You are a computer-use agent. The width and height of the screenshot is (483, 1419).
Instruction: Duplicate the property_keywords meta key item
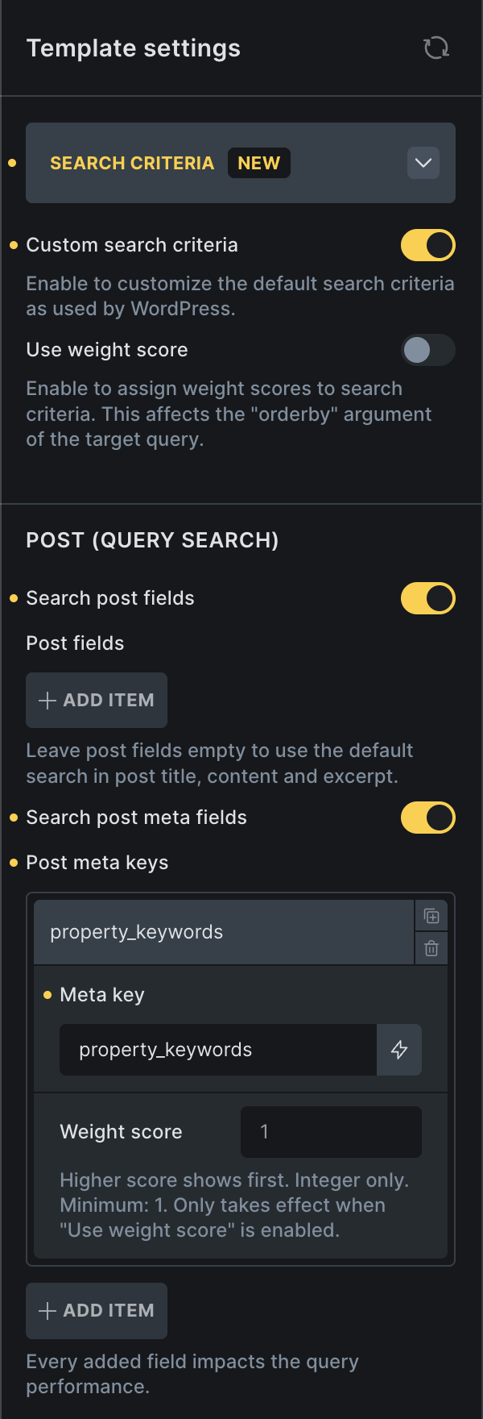click(x=431, y=916)
